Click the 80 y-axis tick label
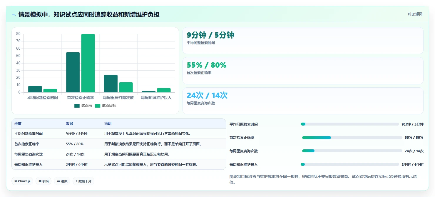Image resolution: width=435 pixels, height=197 pixels. click(x=18, y=34)
